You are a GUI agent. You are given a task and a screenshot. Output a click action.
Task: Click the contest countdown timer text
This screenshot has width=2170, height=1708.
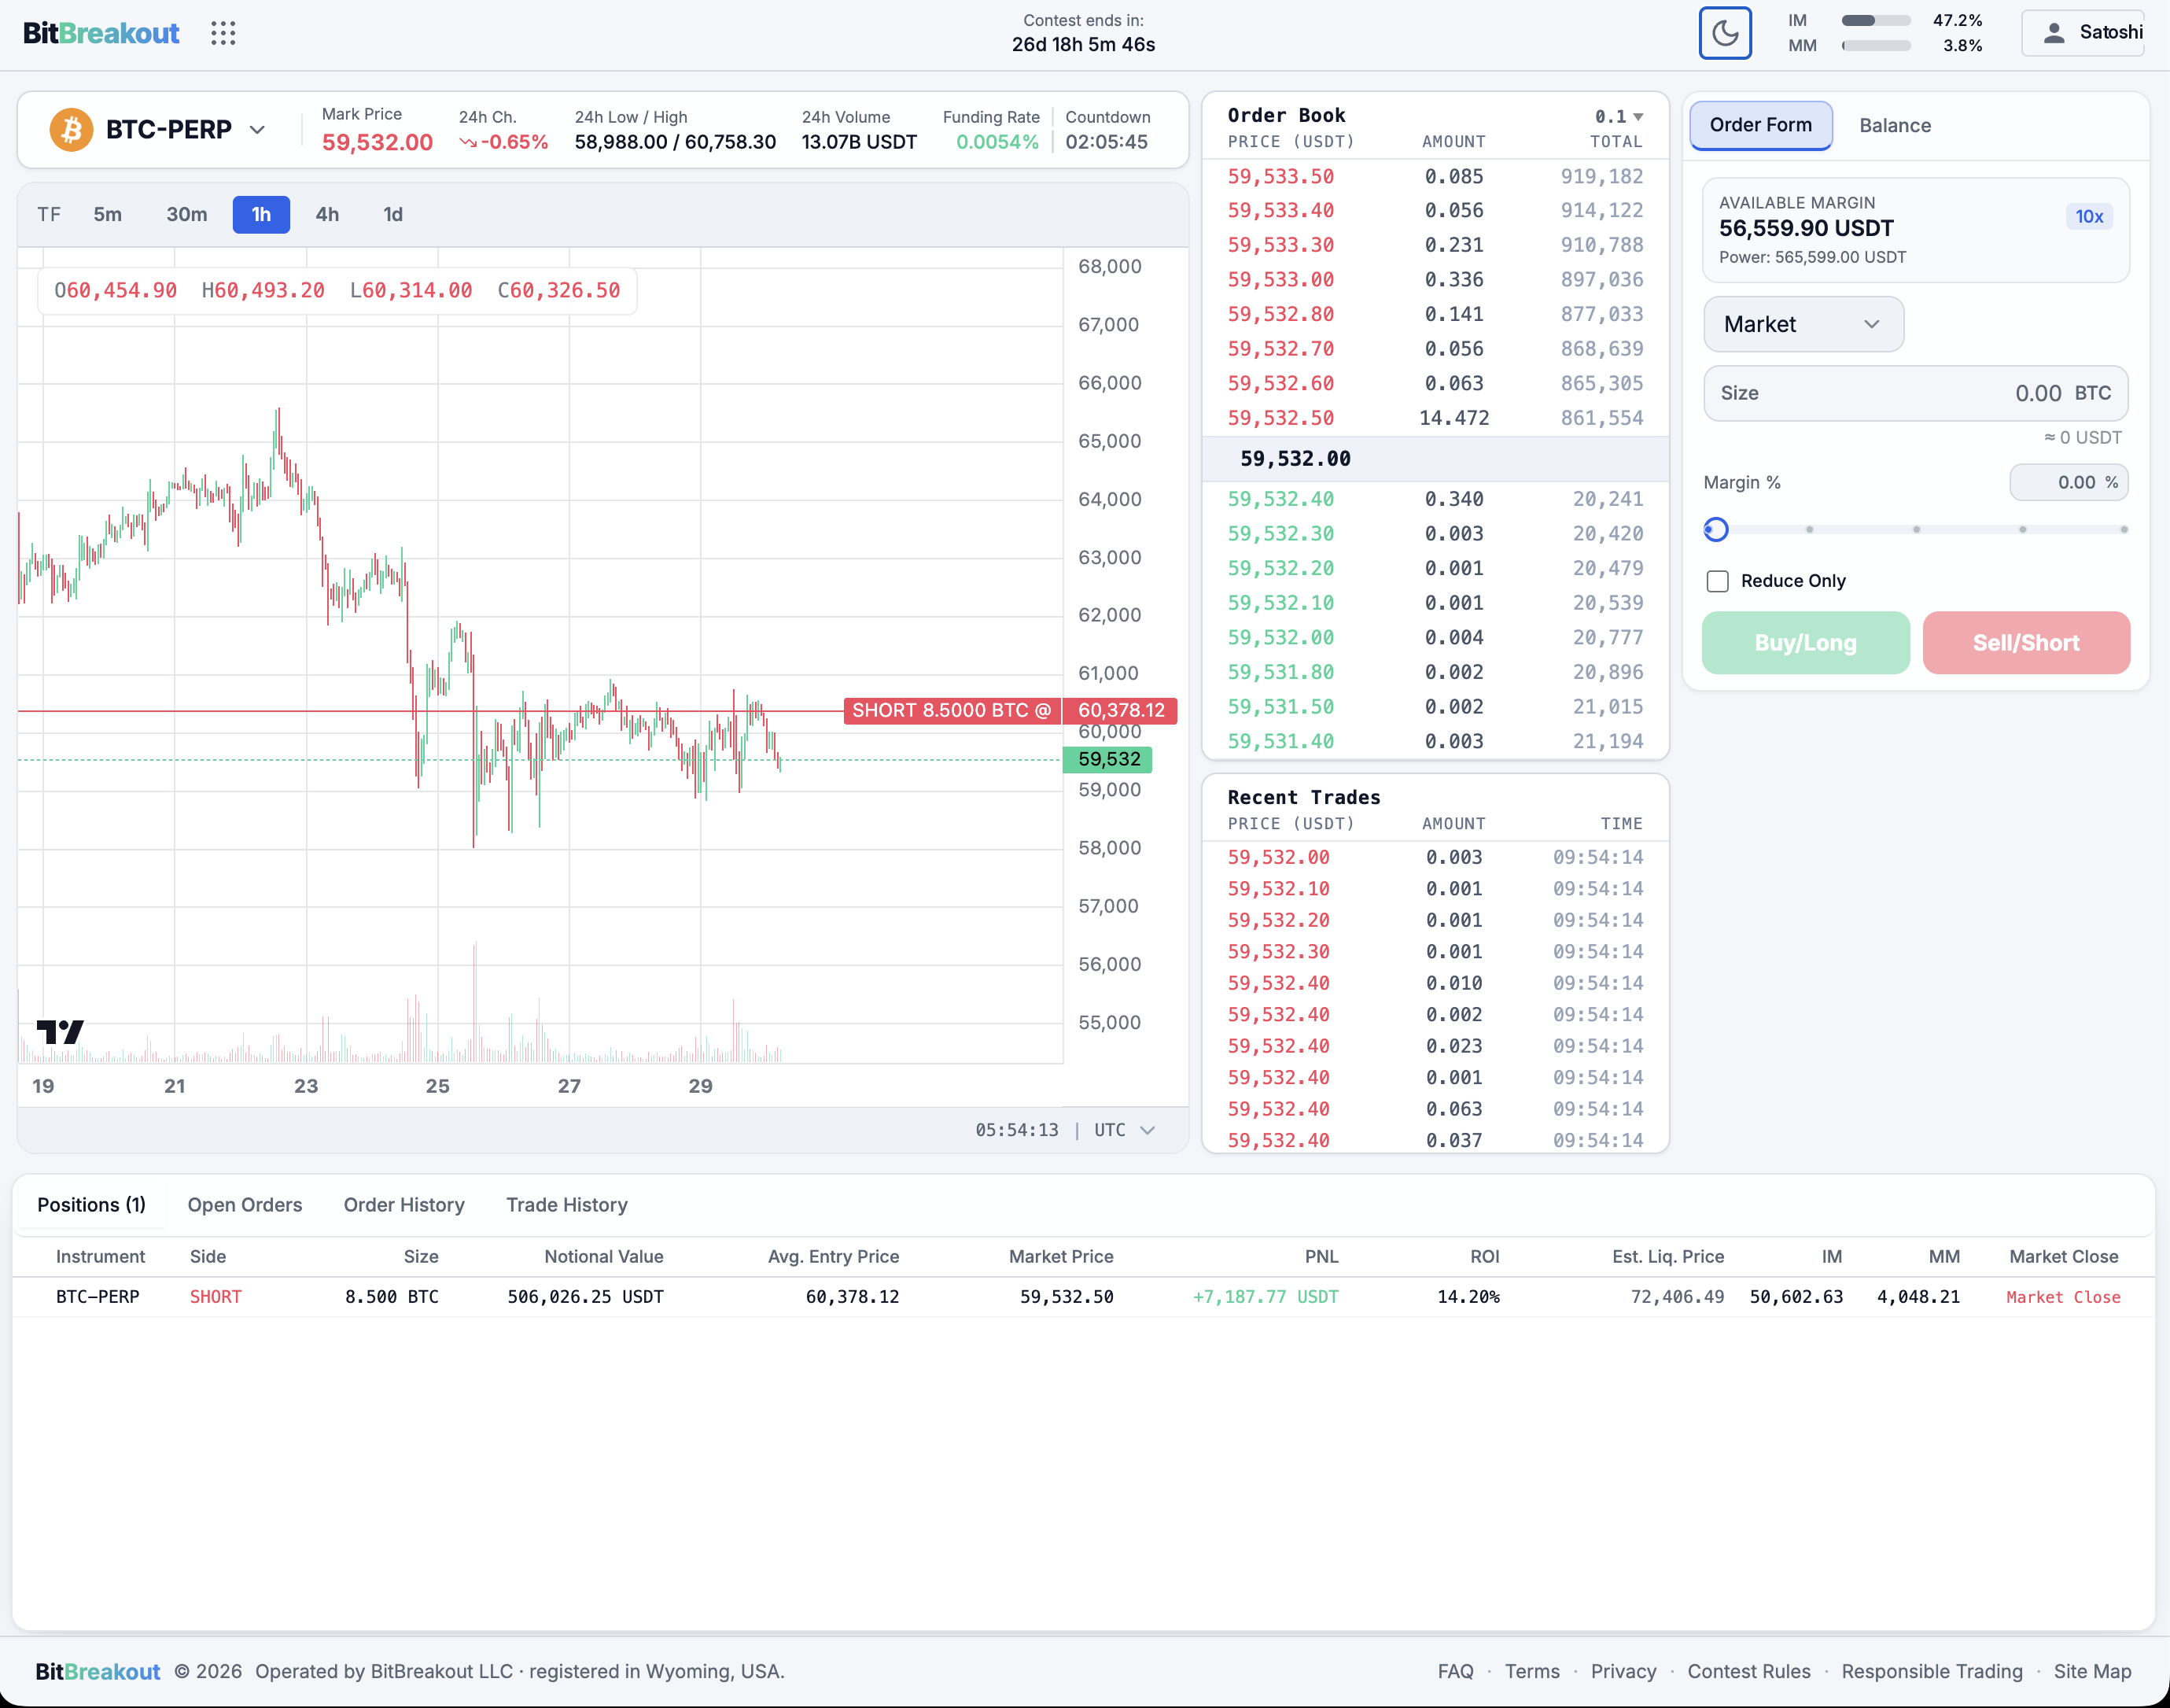1084,45
